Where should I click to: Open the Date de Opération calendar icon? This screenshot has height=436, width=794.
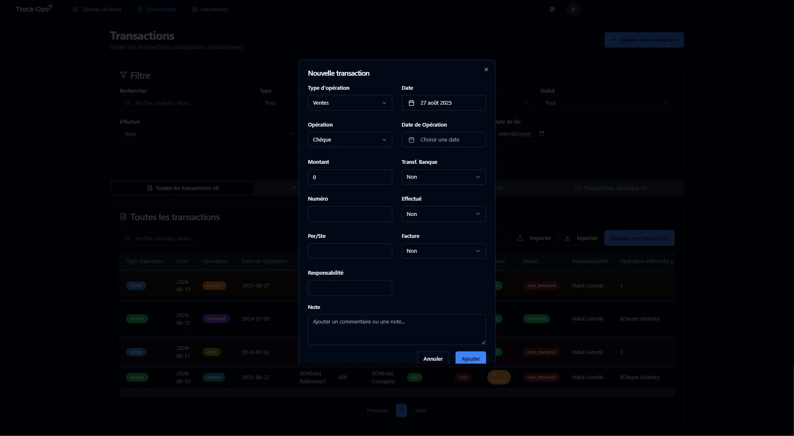pyautogui.click(x=411, y=140)
